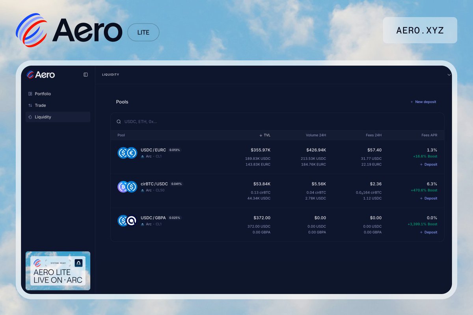Click the Trade arrows icon in the sidebar
Viewport: 473px width, 315px height.
pyautogui.click(x=30, y=105)
